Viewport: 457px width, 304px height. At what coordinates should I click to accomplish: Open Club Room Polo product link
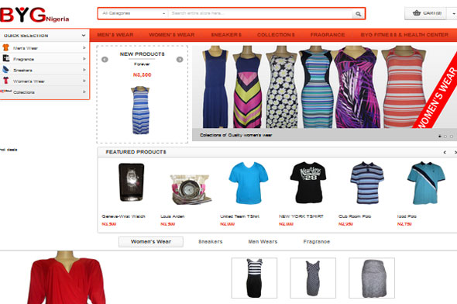tap(355, 216)
